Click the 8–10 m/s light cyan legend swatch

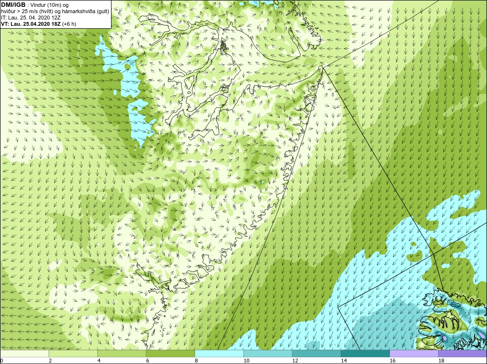219,354
